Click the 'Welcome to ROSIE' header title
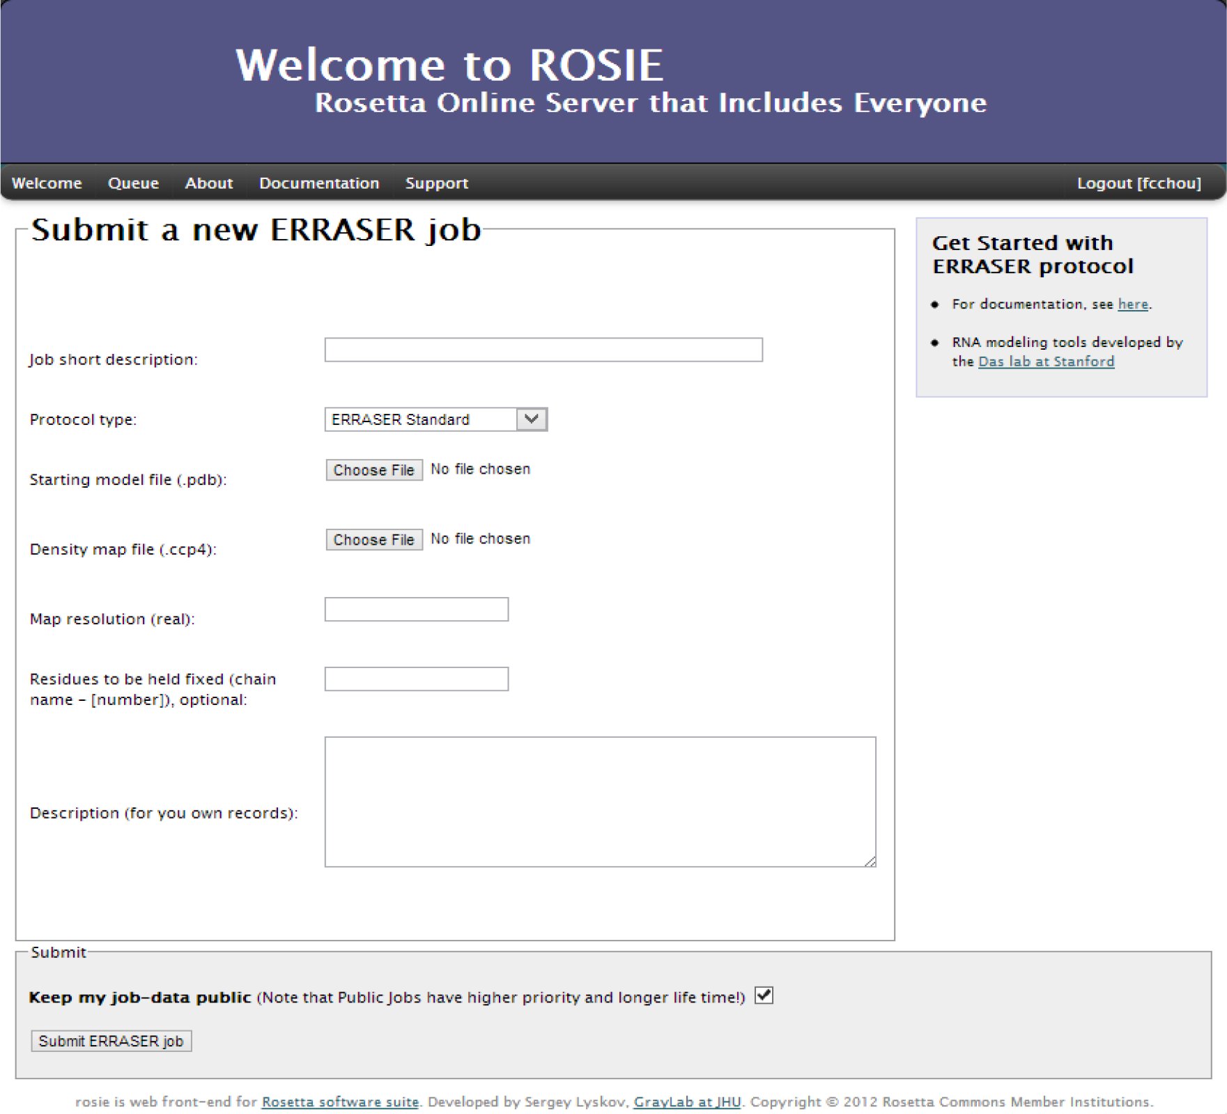The height and width of the screenshot is (1114, 1227). tap(449, 65)
